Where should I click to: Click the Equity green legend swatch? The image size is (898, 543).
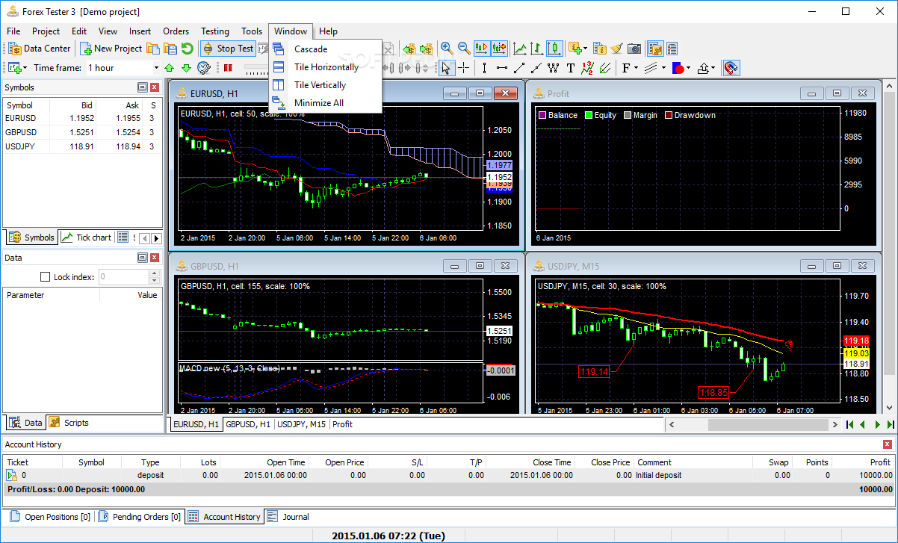click(x=589, y=115)
